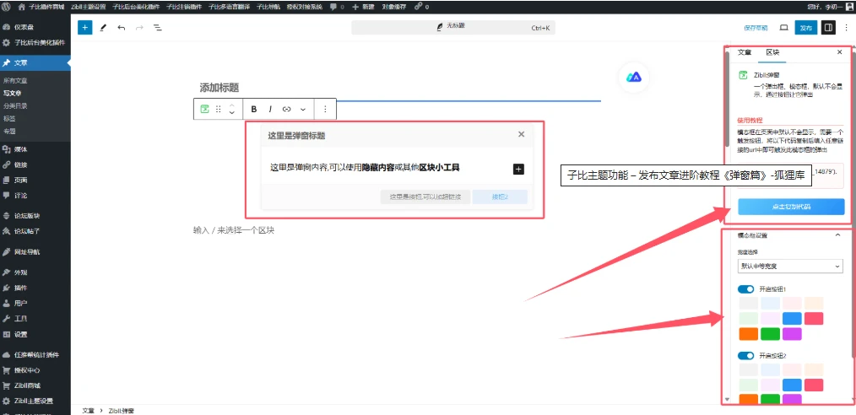Screen dimensions: 856x415
Task: Click the WordPress logo in admin bar
Action: [x=6, y=7]
